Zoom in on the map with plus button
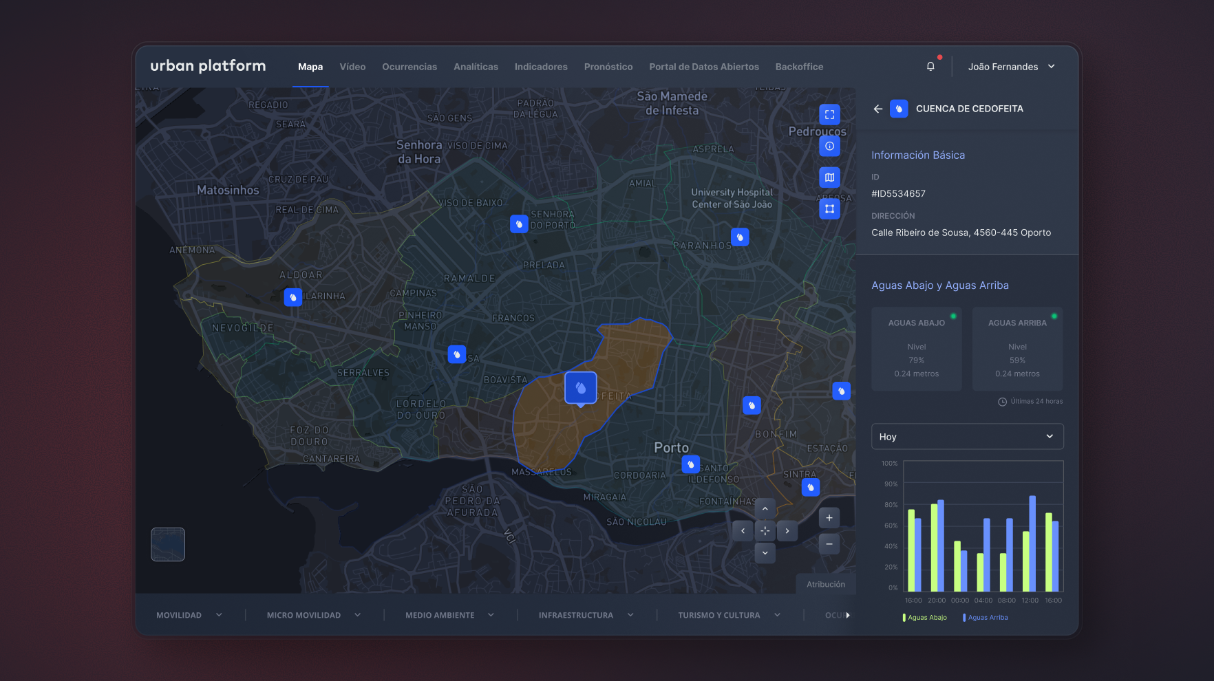Viewport: 1214px width, 681px height. click(x=829, y=518)
